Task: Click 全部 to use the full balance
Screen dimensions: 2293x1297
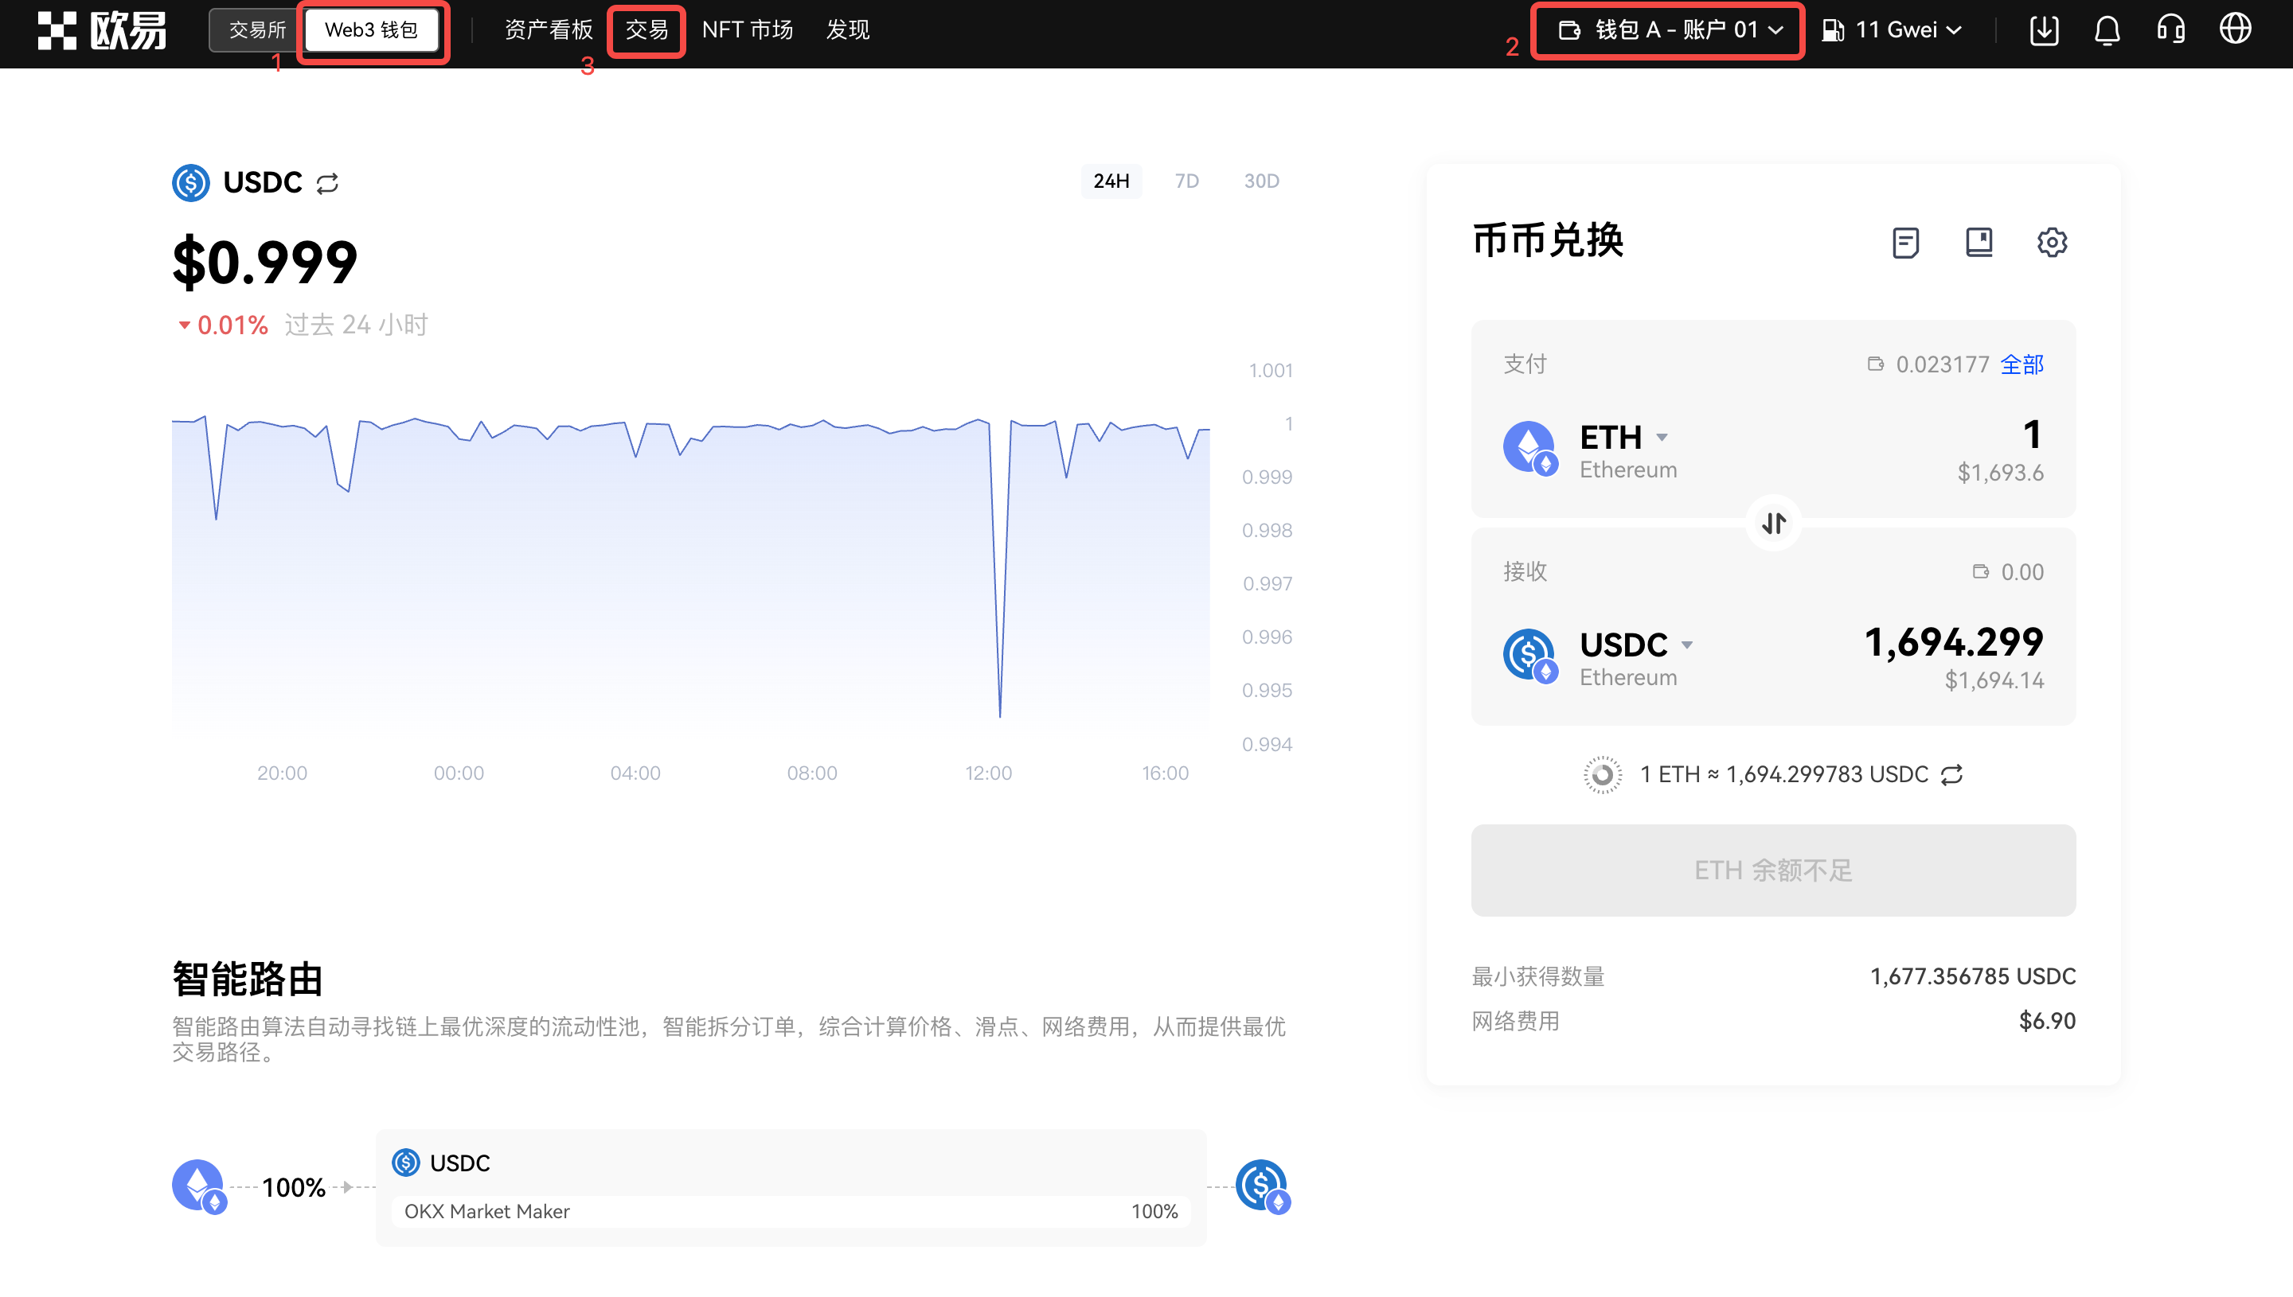Action: 2022,364
